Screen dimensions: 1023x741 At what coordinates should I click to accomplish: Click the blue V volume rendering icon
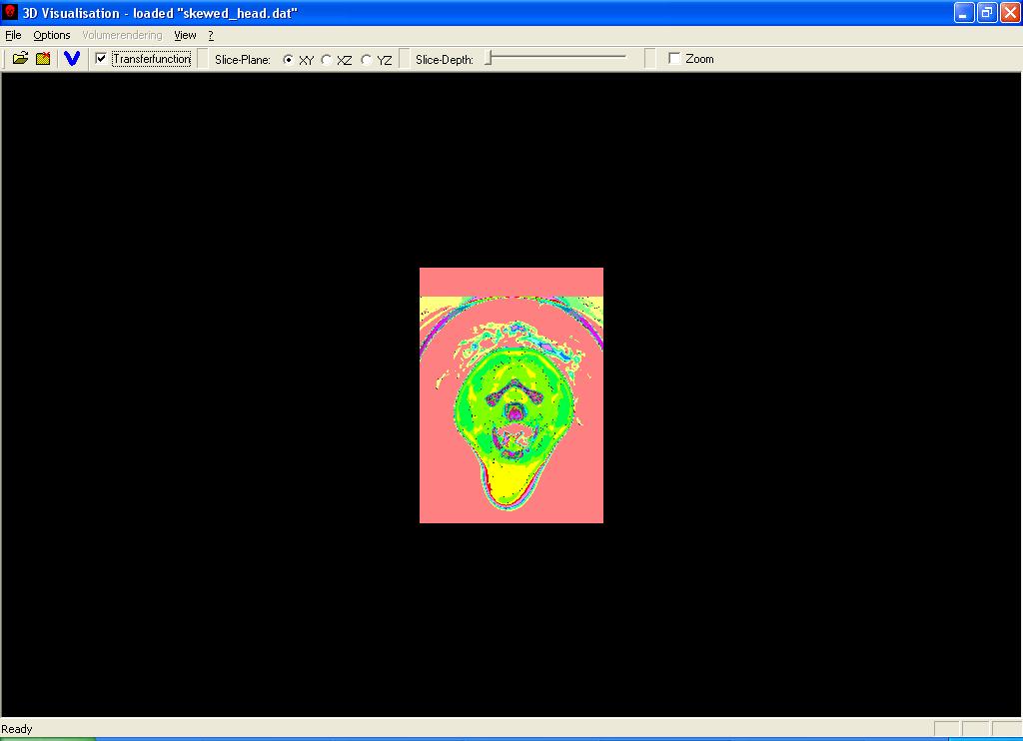tap(71, 59)
